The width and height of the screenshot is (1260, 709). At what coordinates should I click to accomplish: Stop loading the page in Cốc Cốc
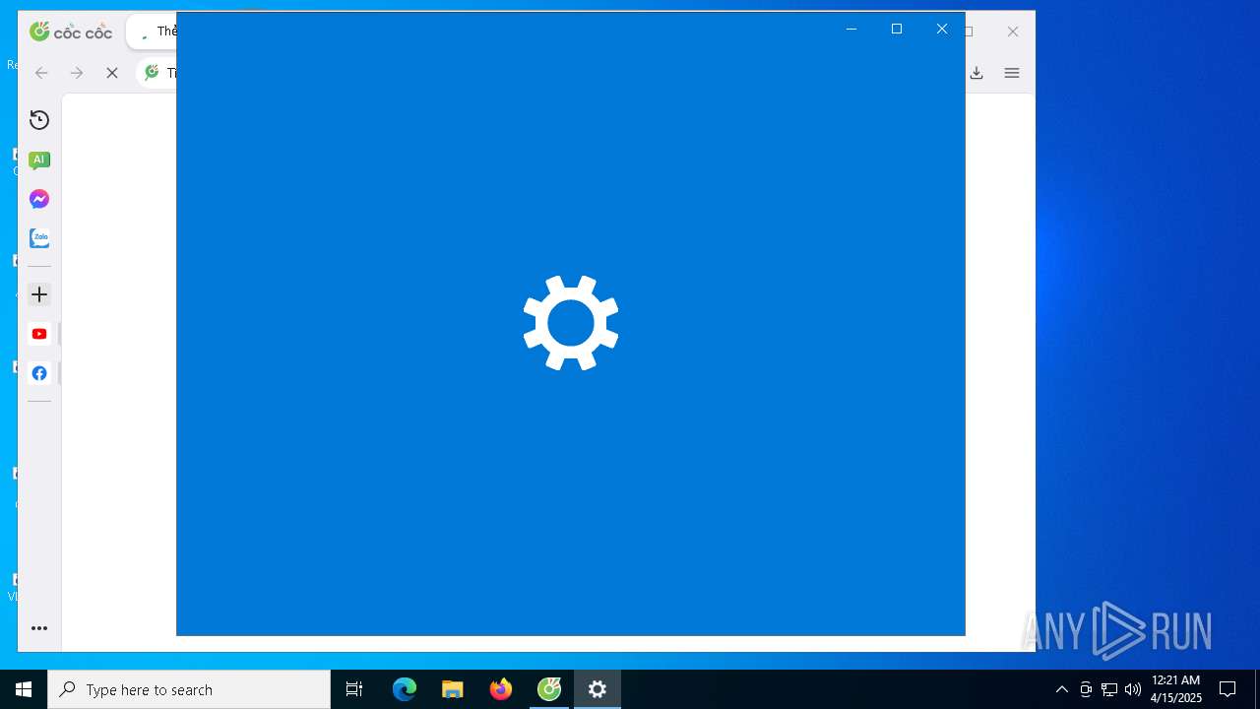(112, 73)
